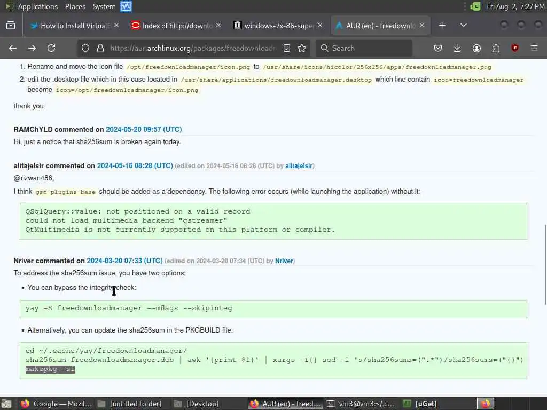Open the tracking protection shield icon
This screenshot has width=547, height=410.
[x=85, y=48]
